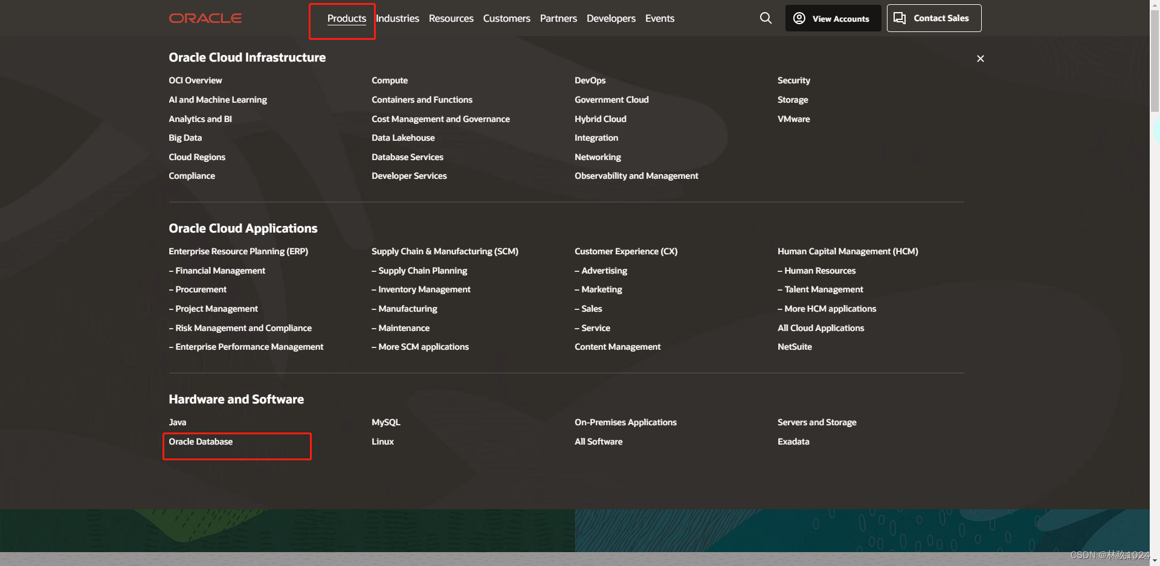Open the search magnifier icon

point(765,18)
